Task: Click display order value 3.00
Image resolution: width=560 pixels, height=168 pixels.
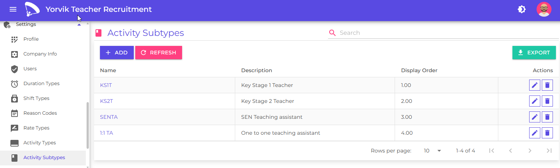Action: pyautogui.click(x=407, y=117)
